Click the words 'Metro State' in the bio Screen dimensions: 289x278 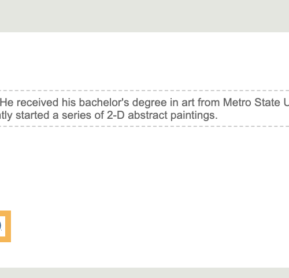[x=251, y=102]
